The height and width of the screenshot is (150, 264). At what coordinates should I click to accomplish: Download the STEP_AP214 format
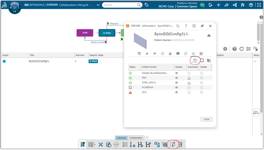click(x=189, y=83)
